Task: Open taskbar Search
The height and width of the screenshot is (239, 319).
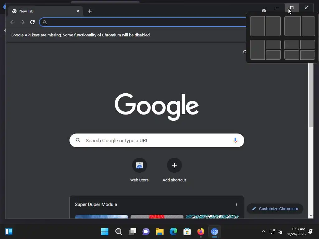Action: (119, 232)
